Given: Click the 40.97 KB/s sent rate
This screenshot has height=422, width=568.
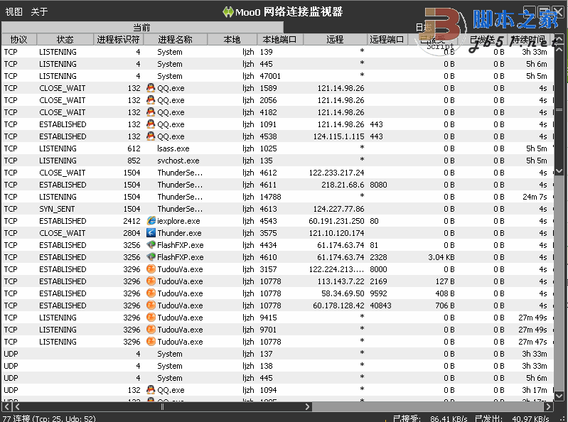Looking at the screenshot, I should (x=530, y=418).
